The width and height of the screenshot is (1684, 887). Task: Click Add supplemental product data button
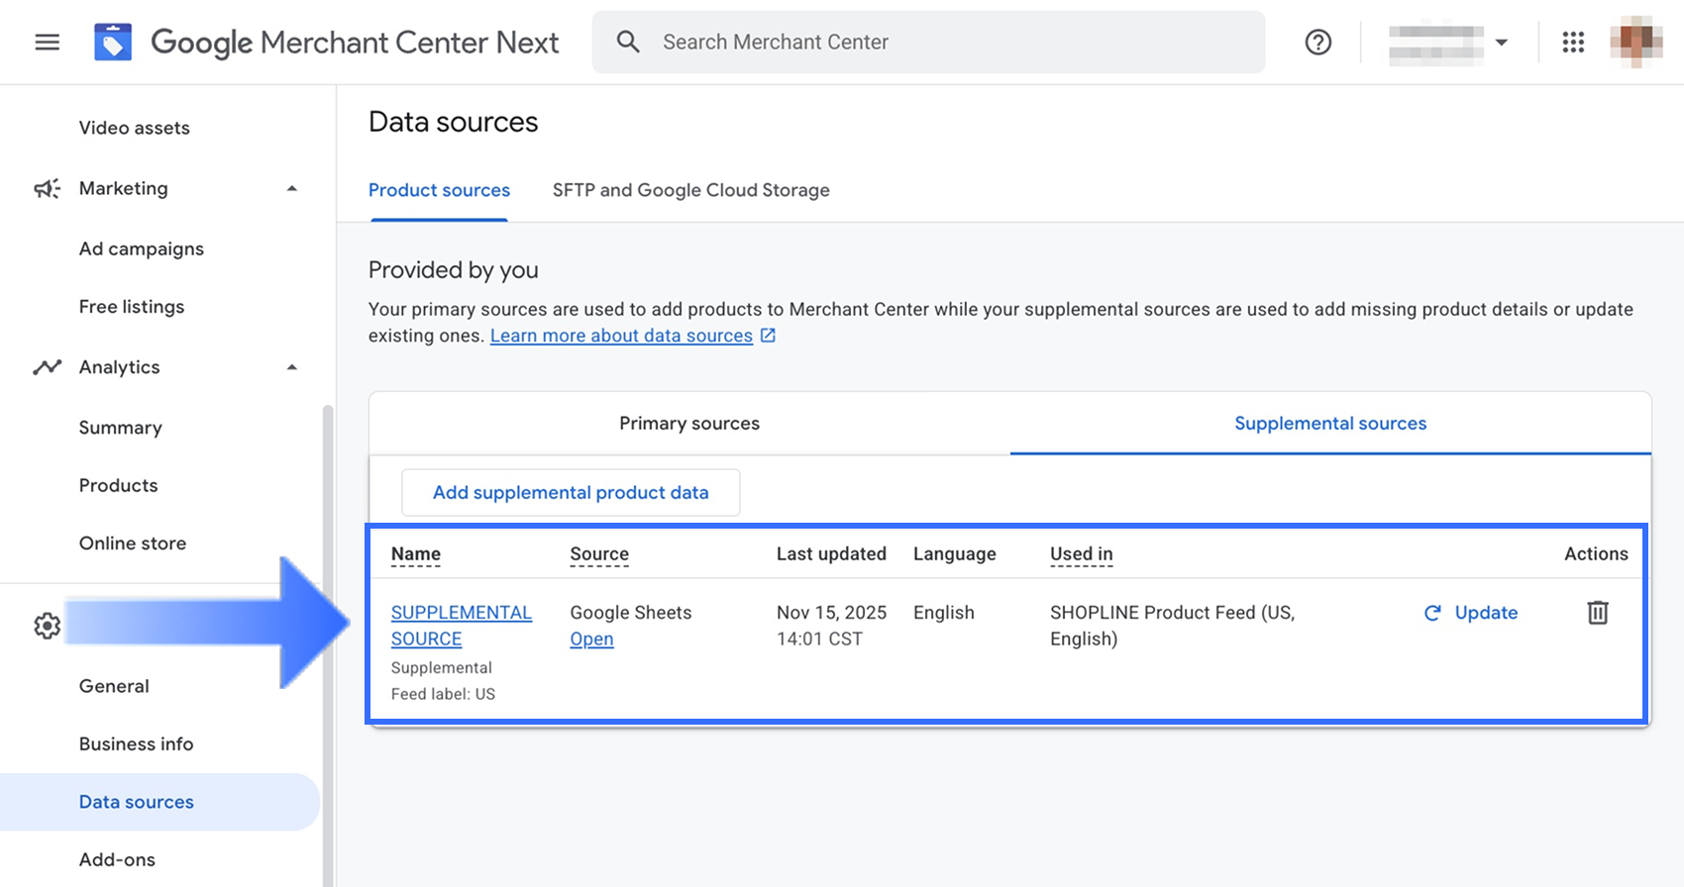571,493
